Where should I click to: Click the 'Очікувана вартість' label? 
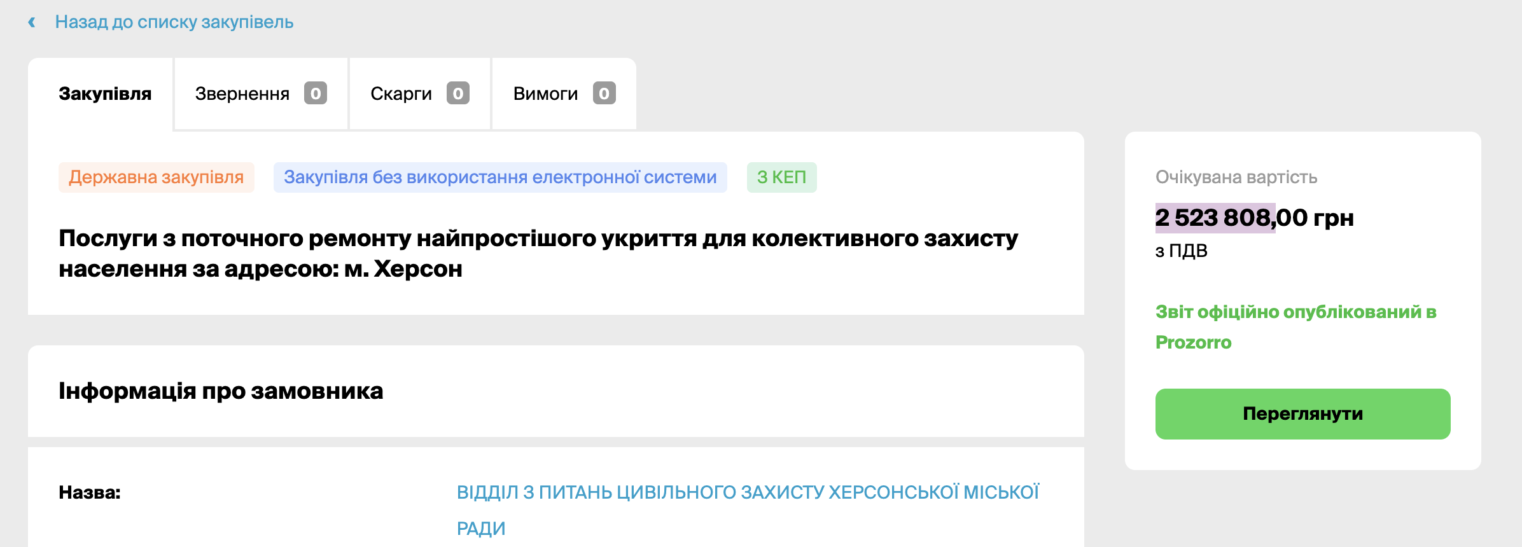(x=1236, y=177)
